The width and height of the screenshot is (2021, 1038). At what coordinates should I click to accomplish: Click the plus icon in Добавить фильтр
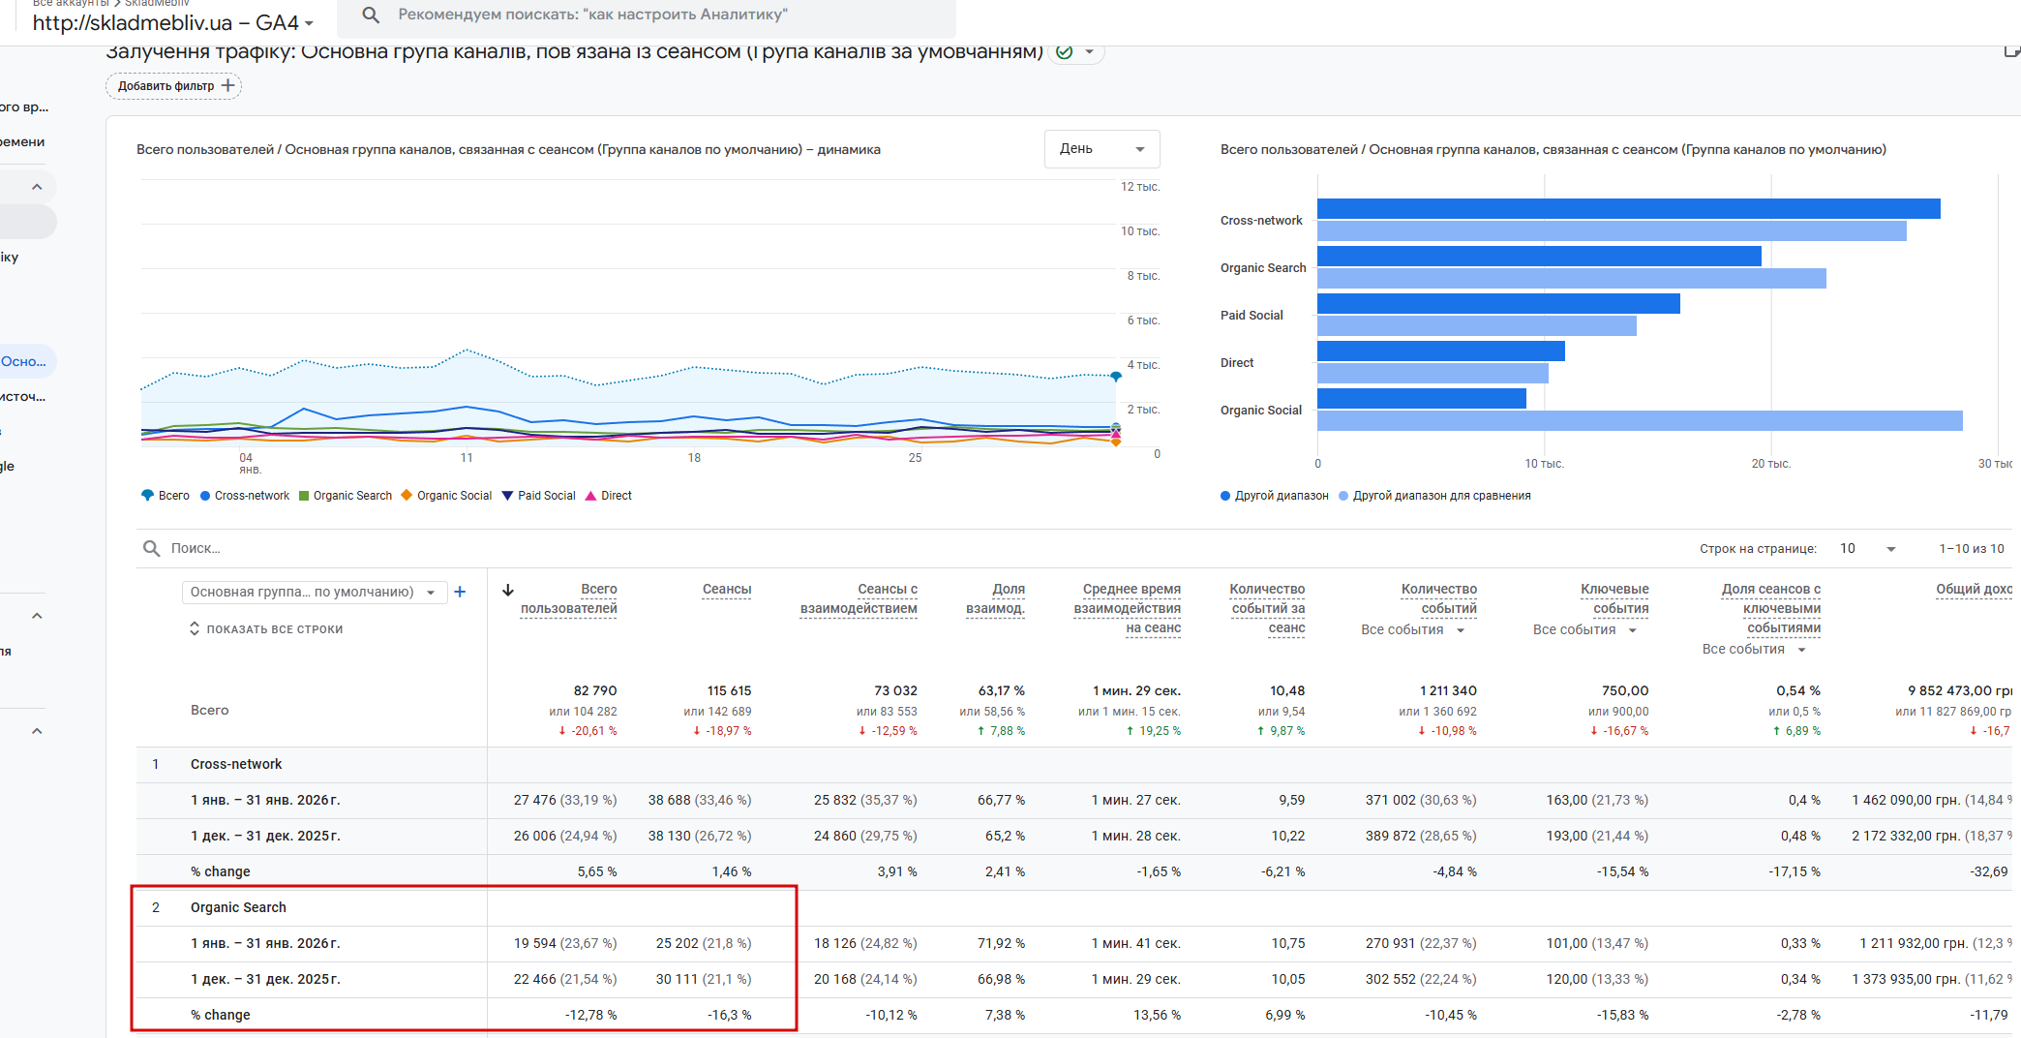pyautogui.click(x=228, y=86)
